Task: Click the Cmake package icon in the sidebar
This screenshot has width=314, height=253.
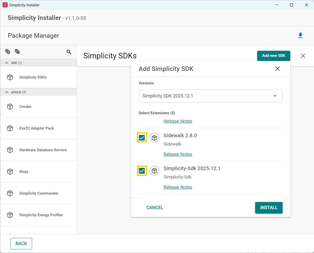Action: coord(10,106)
